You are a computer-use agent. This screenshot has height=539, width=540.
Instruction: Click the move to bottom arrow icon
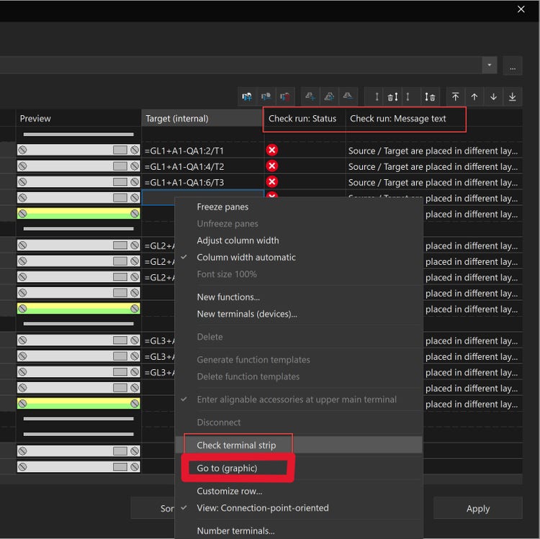tap(512, 96)
